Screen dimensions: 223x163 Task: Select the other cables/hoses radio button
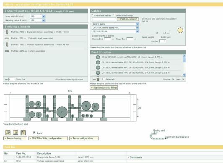[x=114, y=15]
